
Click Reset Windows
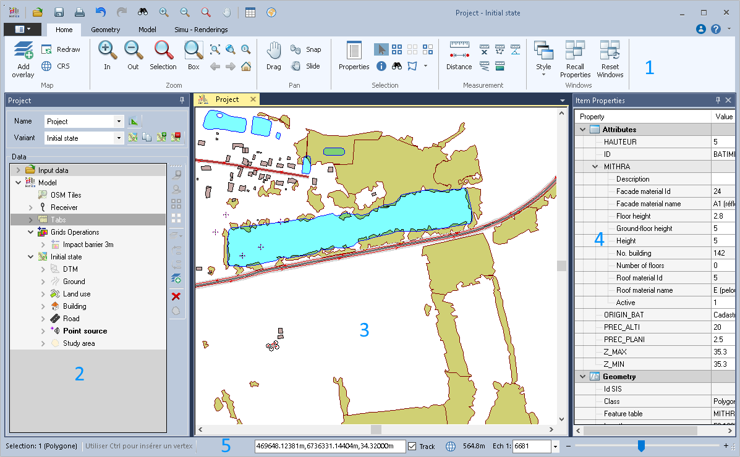610,59
